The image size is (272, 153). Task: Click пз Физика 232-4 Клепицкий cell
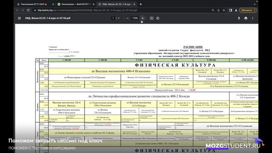(x=175, y=84)
